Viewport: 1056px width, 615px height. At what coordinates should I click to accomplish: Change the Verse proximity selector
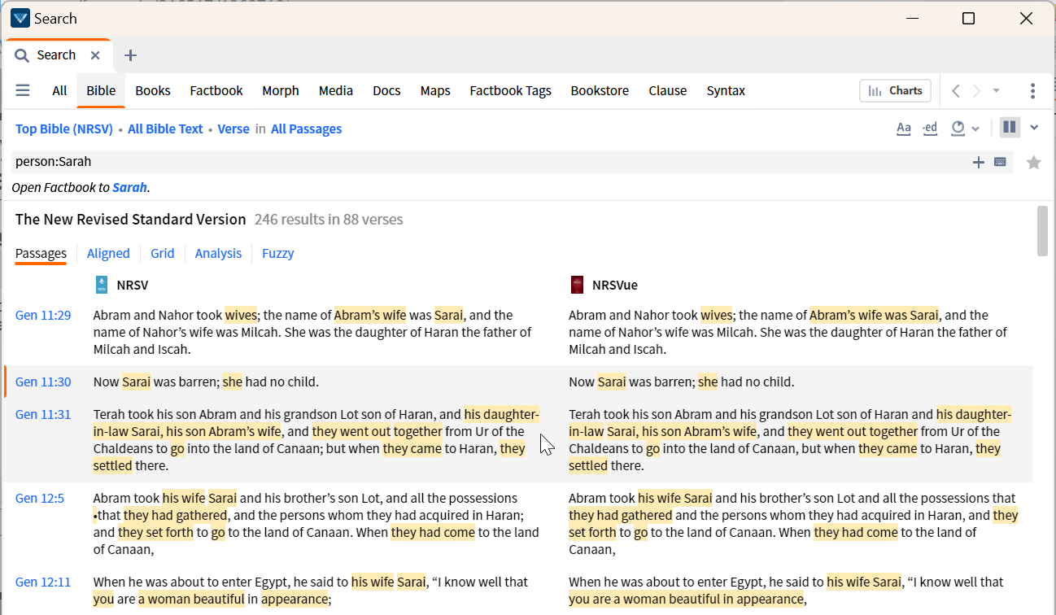(x=233, y=129)
